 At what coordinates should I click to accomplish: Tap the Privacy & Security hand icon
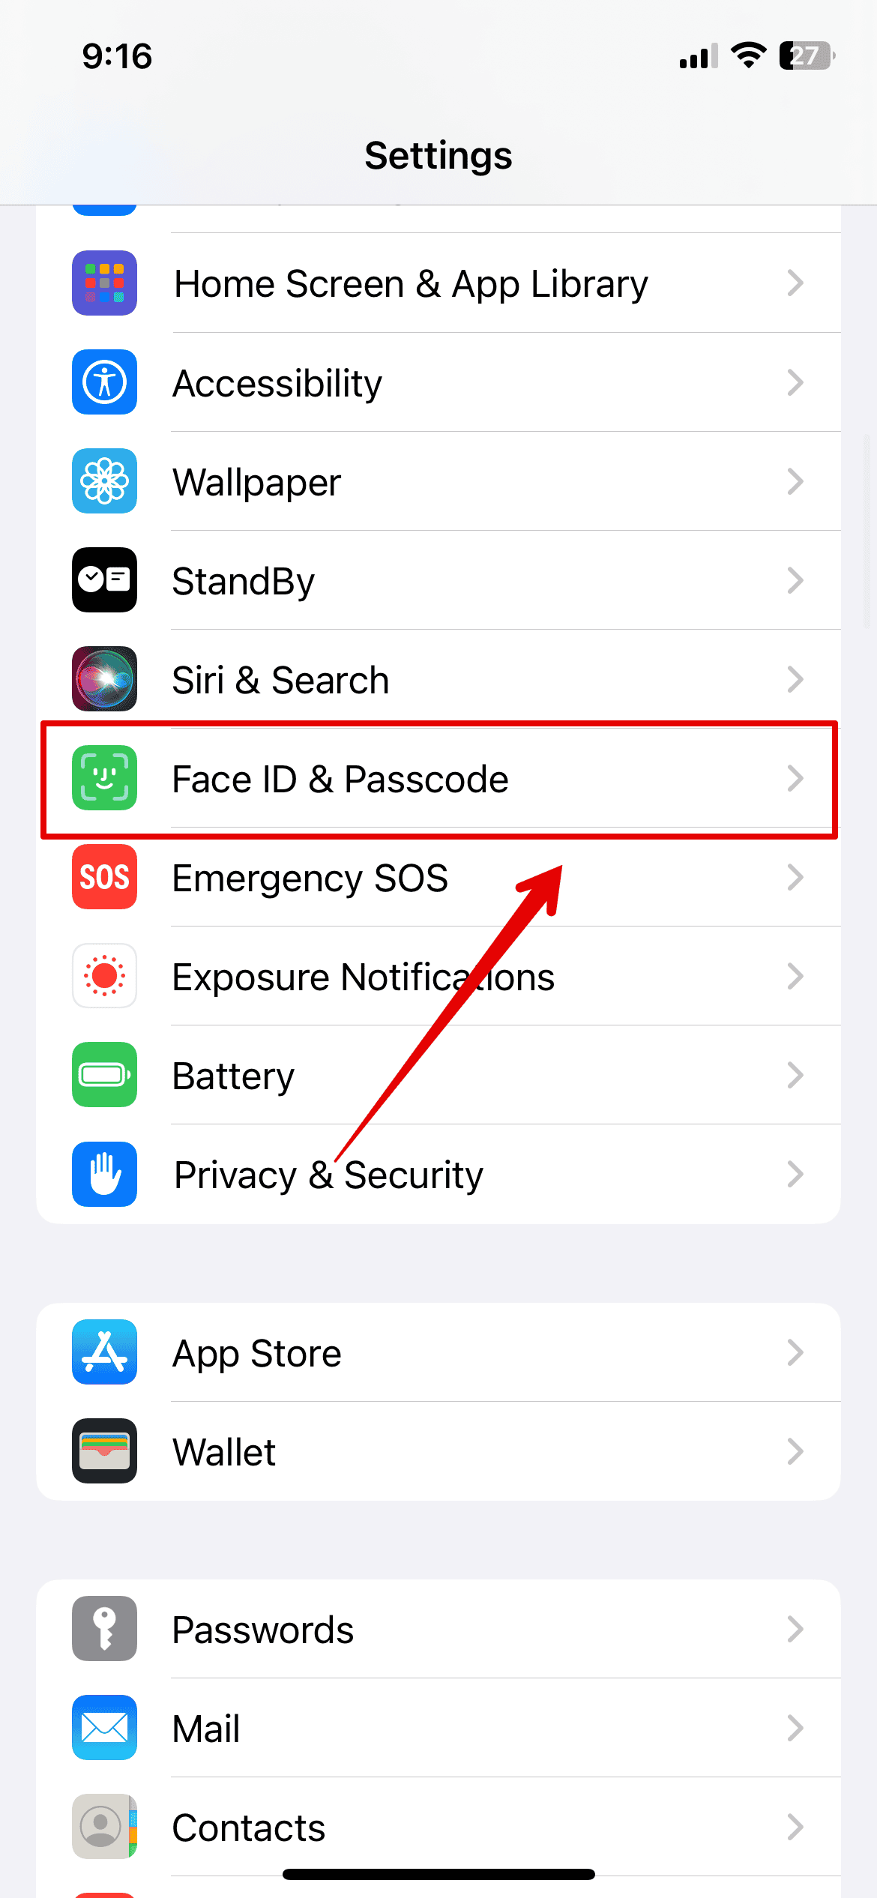(104, 1174)
